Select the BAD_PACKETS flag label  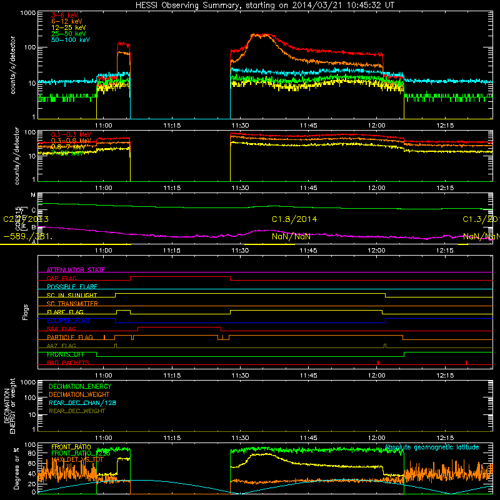(68, 362)
